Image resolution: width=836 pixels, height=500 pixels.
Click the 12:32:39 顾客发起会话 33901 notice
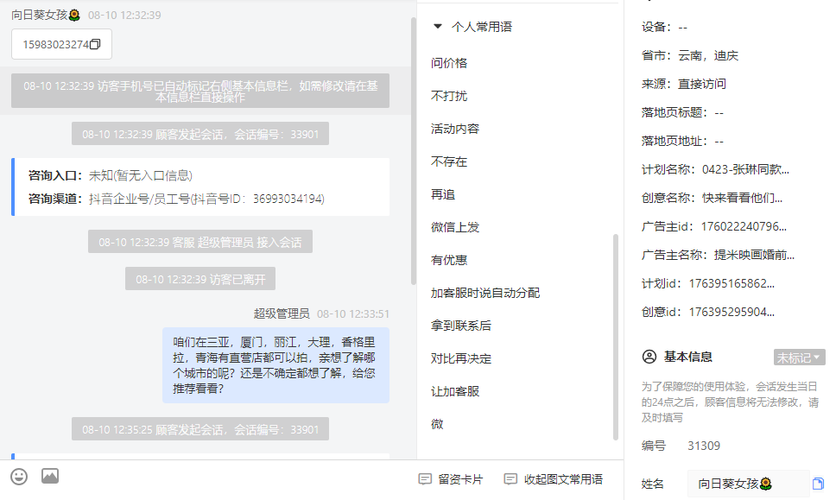click(200, 134)
